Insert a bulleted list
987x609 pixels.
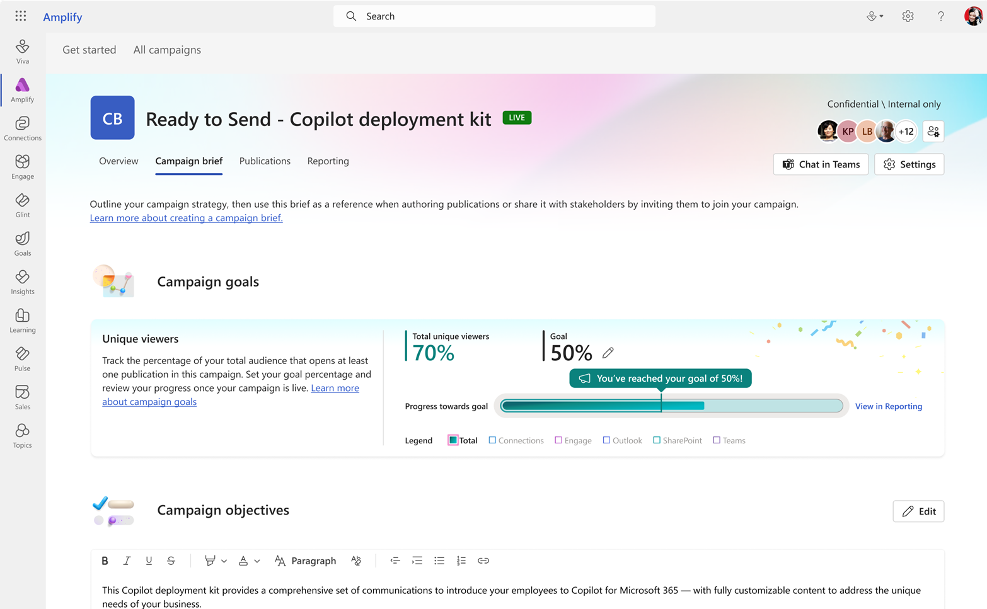click(439, 561)
